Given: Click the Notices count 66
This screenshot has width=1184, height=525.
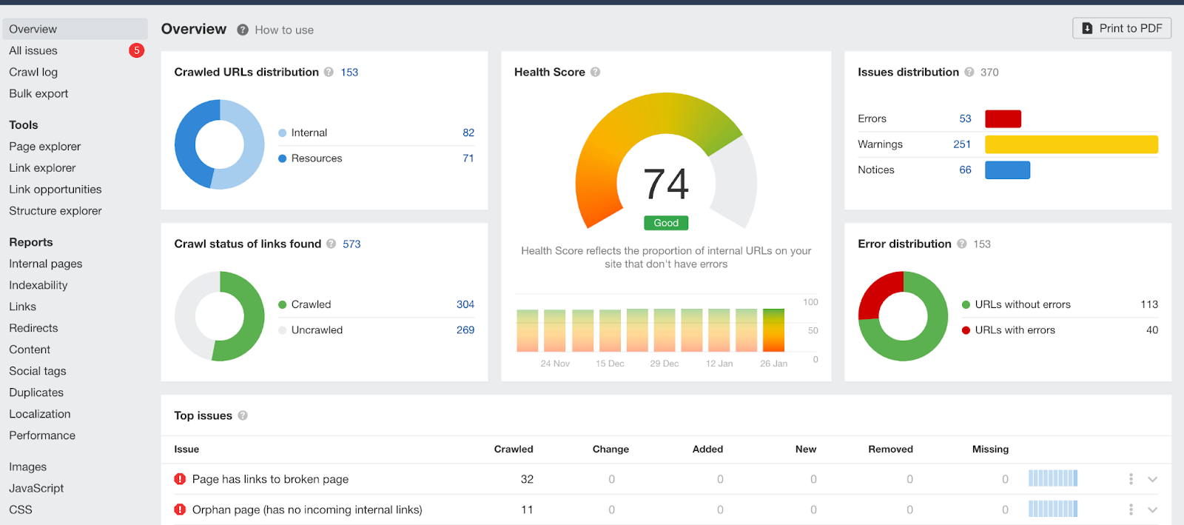Looking at the screenshot, I should tap(965, 170).
